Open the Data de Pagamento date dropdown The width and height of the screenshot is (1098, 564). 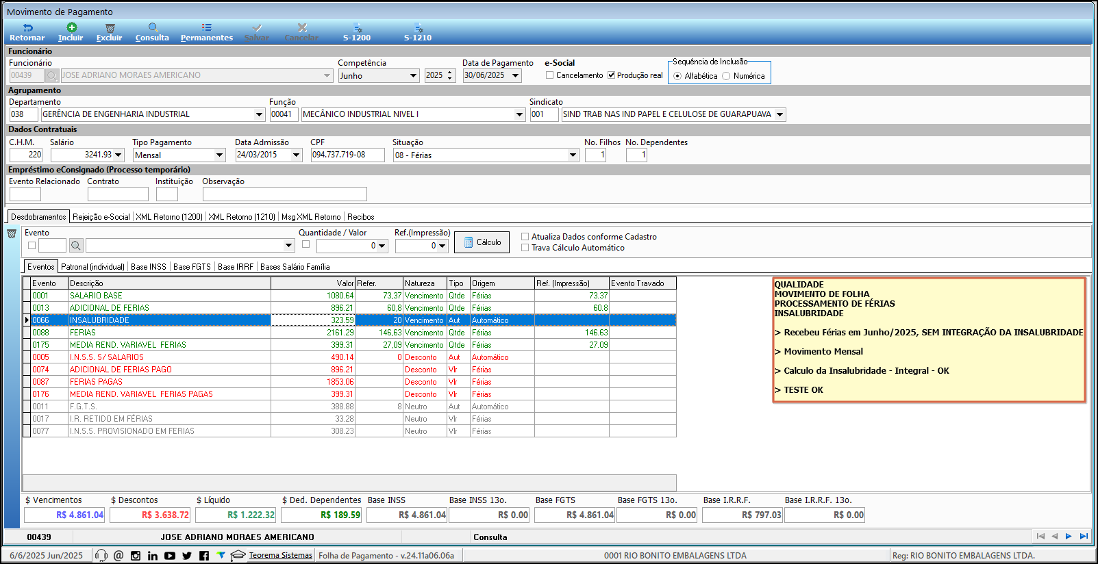[x=516, y=75]
